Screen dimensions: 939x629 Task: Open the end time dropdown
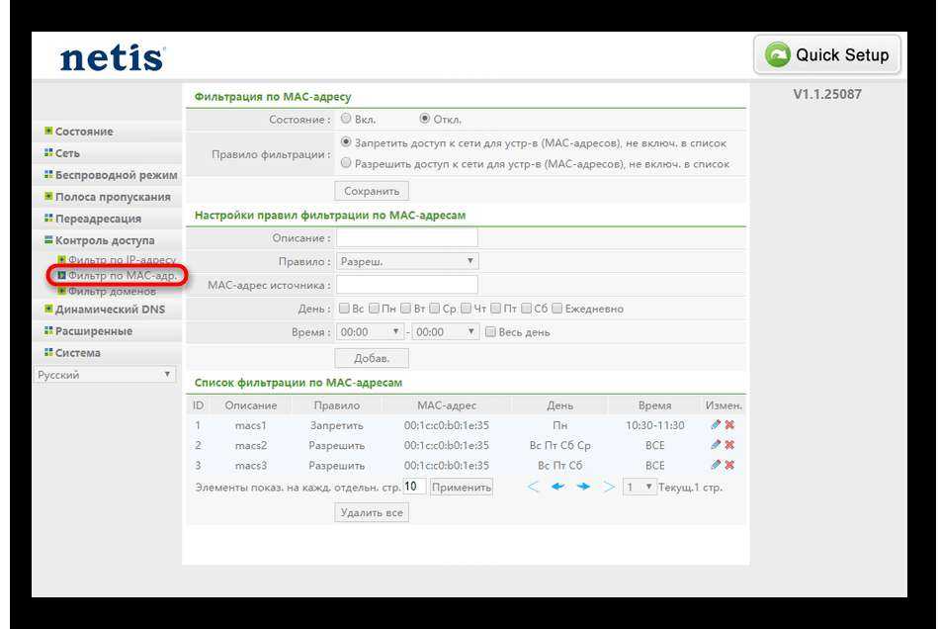point(446,332)
